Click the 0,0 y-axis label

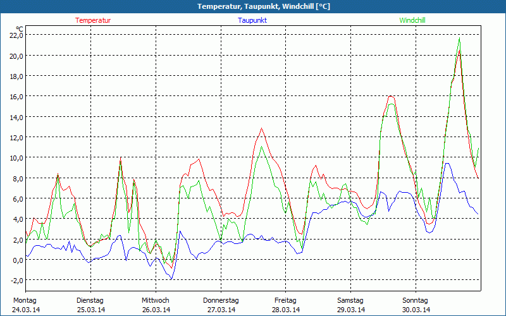click(18, 260)
